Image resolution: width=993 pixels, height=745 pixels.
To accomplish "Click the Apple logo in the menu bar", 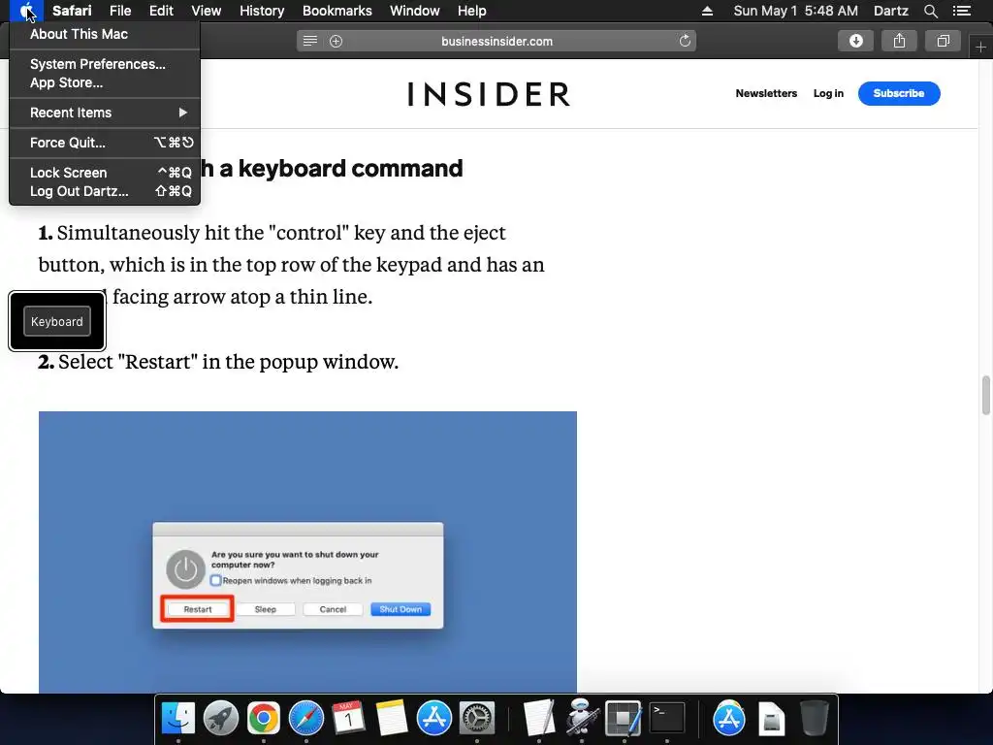I will pyautogui.click(x=26, y=11).
